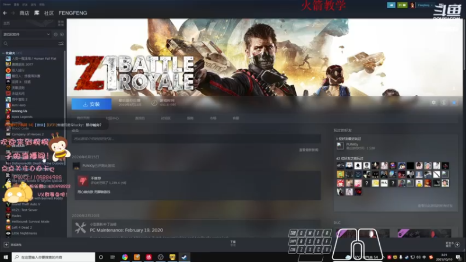Image resolution: width=466 pixels, height=262 pixels.
Task: Click the thumbs-down review icon
Action: click(x=82, y=180)
